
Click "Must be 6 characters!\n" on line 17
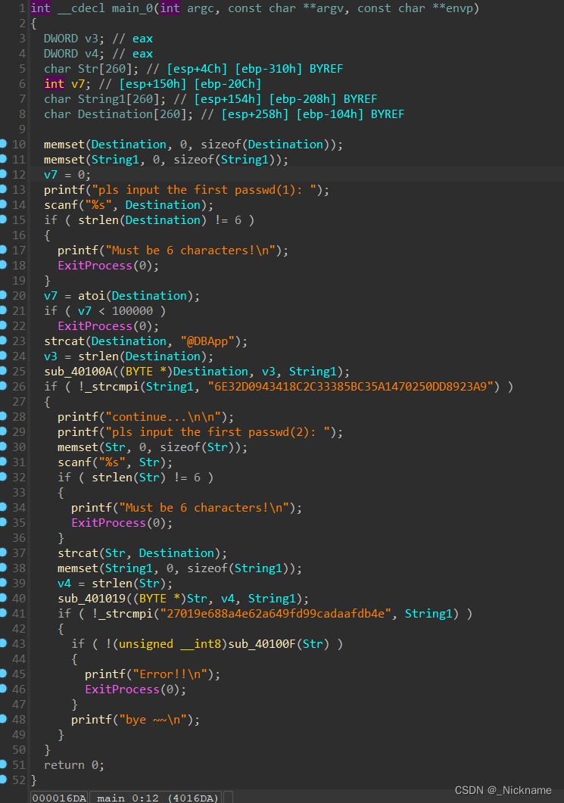(190, 250)
